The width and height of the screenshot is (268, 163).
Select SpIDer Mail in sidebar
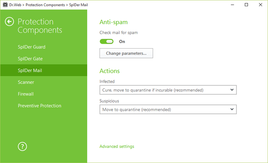44,71
